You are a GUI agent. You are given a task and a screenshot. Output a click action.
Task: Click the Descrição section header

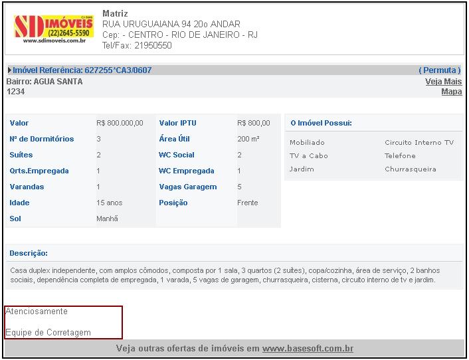[29, 254]
